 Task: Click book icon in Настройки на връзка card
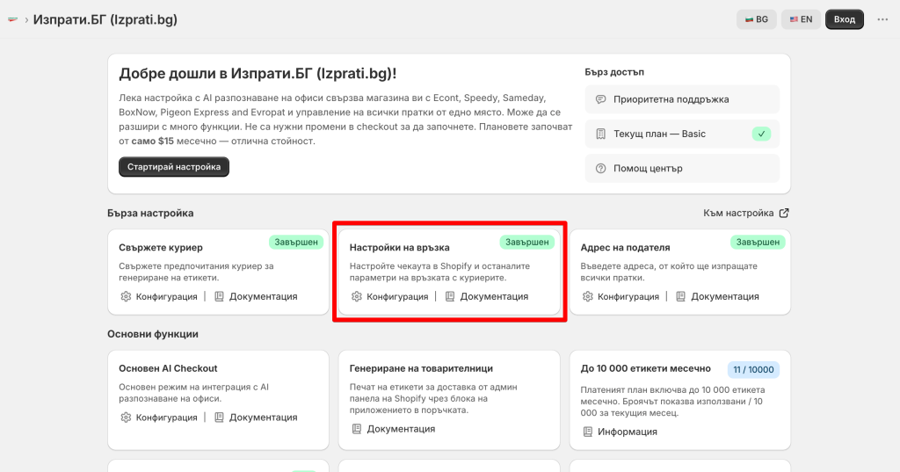449,296
